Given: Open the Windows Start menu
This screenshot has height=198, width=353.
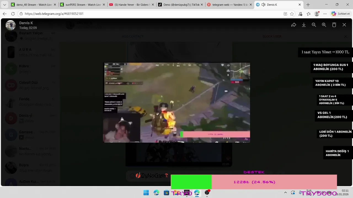Looking at the screenshot, I should [146, 193].
